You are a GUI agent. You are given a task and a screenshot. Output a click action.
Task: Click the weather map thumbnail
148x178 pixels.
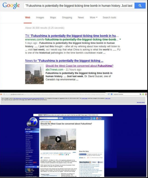[x=28, y=170]
